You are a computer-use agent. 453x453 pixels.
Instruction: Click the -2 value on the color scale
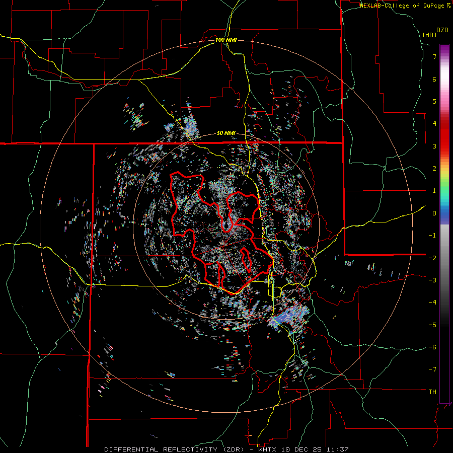[x=432, y=258]
